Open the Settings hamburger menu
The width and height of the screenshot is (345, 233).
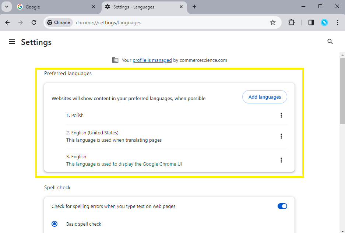coord(12,42)
